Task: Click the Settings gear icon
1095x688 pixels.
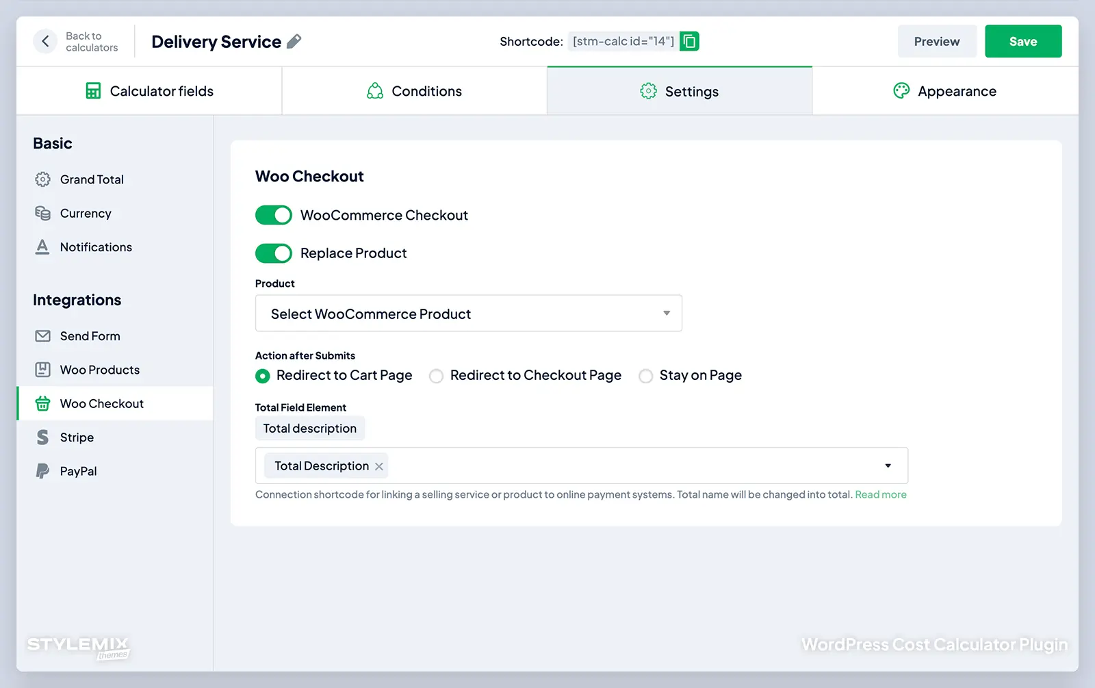Action: point(647,90)
